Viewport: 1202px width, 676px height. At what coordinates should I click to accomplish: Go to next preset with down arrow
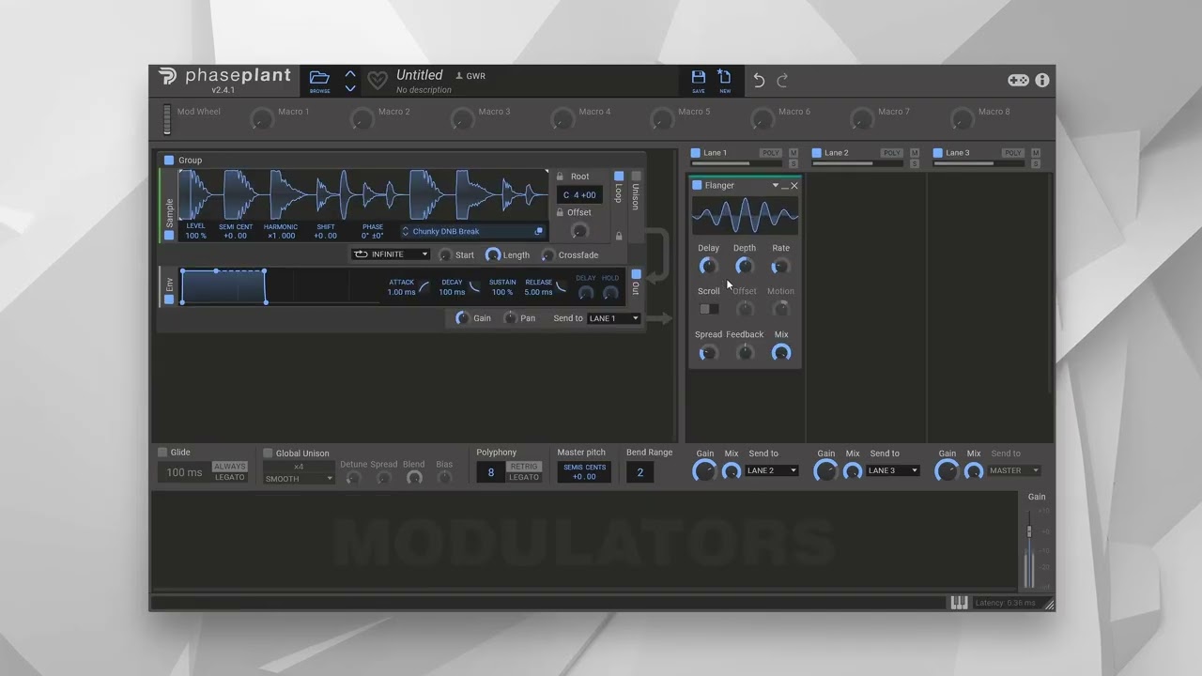[350, 88]
